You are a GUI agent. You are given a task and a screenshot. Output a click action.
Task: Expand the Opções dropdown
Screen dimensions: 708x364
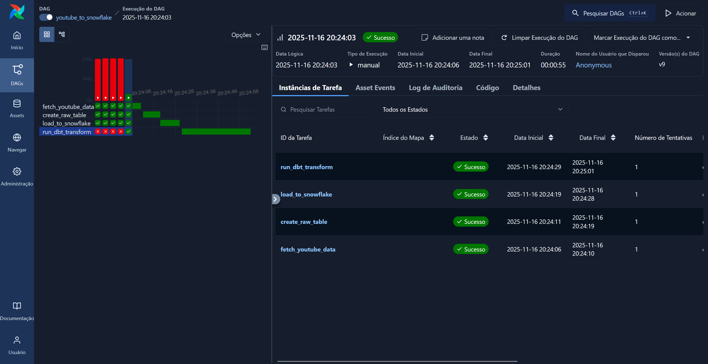246,35
